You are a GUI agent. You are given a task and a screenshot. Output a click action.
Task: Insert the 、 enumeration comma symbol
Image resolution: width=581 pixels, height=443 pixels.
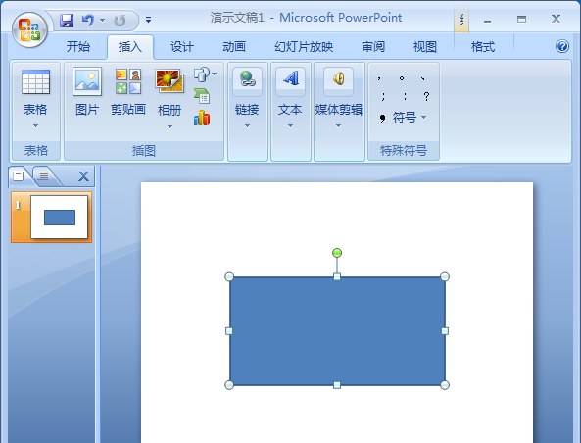click(x=423, y=78)
